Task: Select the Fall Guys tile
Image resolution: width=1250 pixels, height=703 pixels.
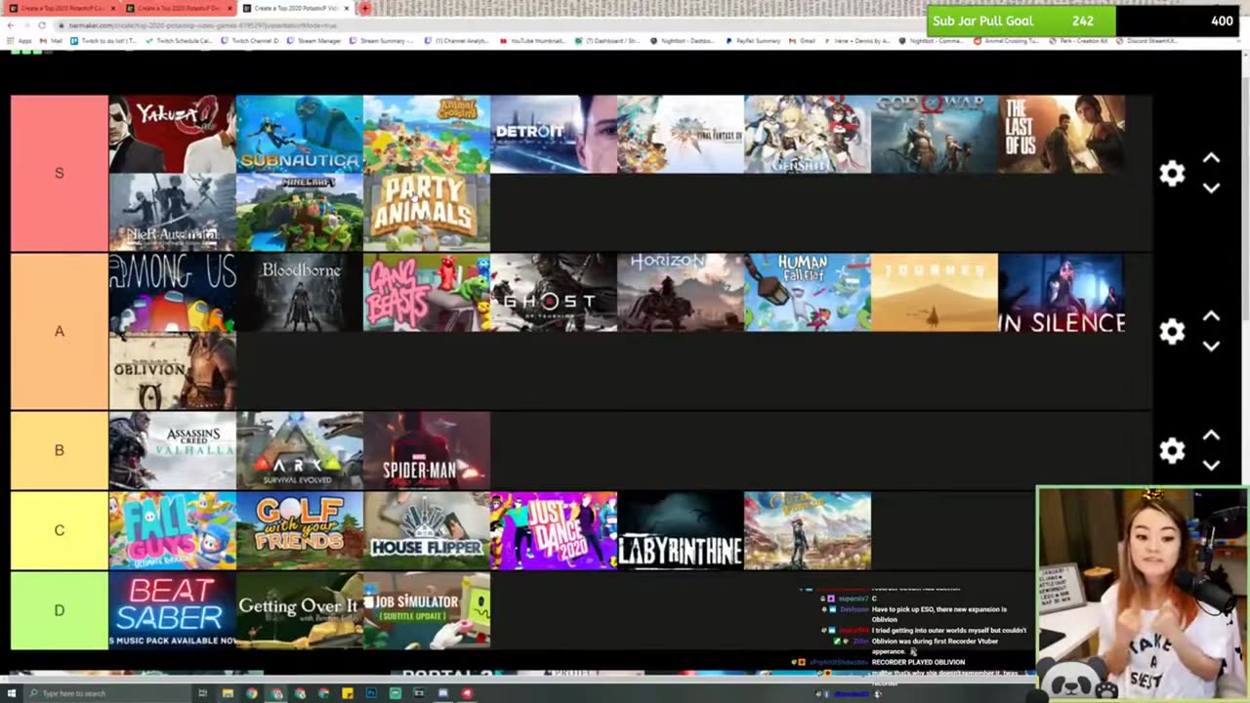Action: pyautogui.click(x=173, y=530)
